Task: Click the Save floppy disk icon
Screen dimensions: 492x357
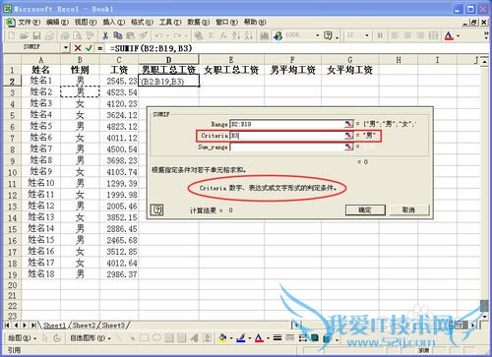Action: [x=36, y=35]
